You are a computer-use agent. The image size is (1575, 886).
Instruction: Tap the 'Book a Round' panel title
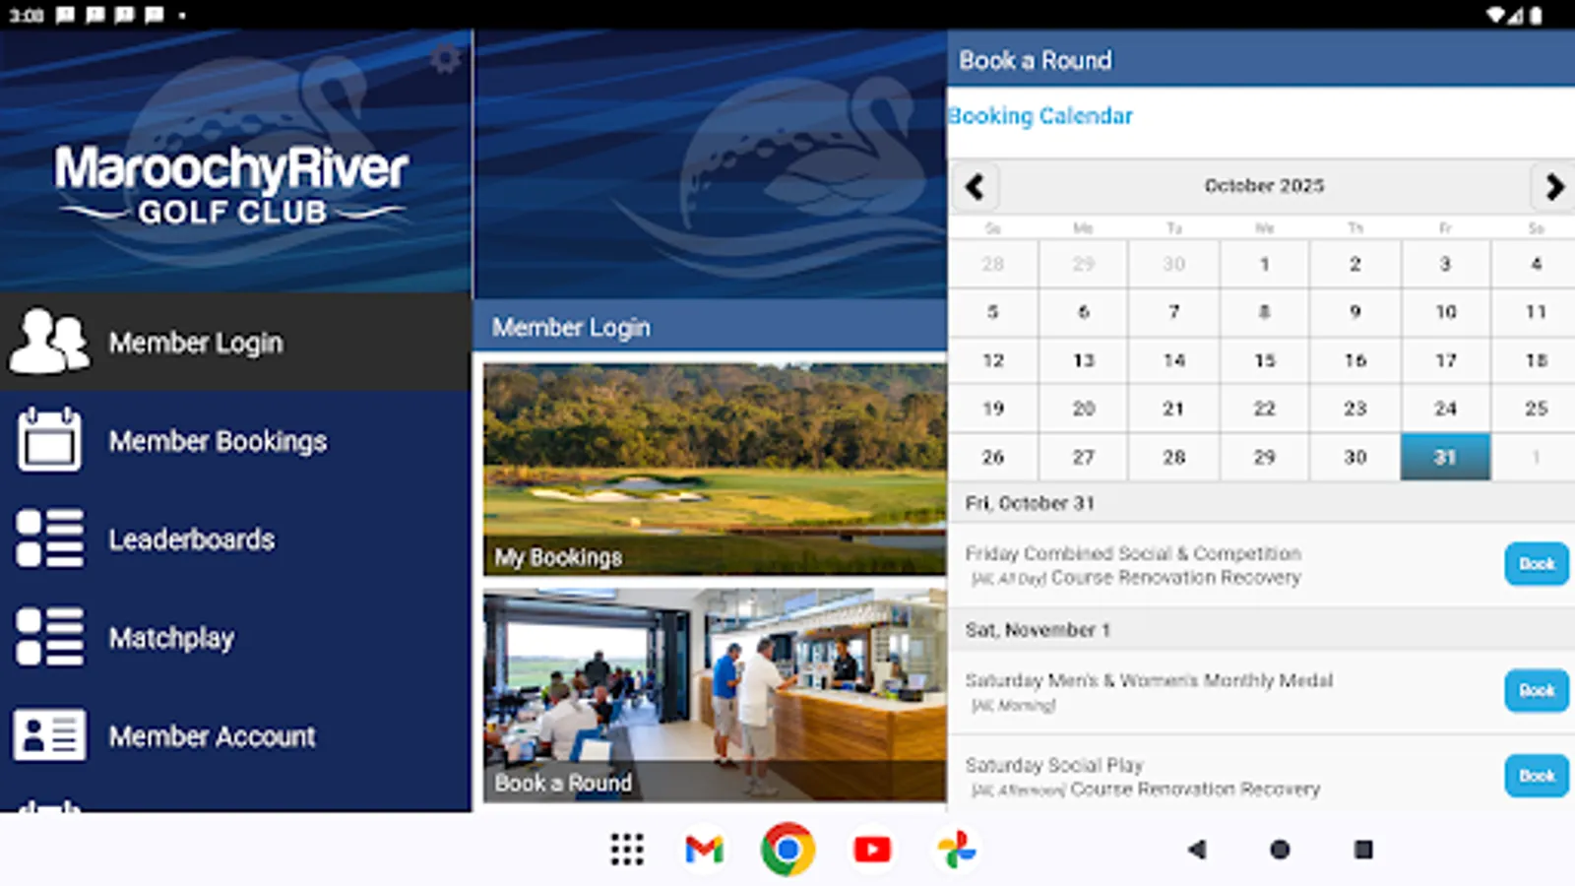1036,60
